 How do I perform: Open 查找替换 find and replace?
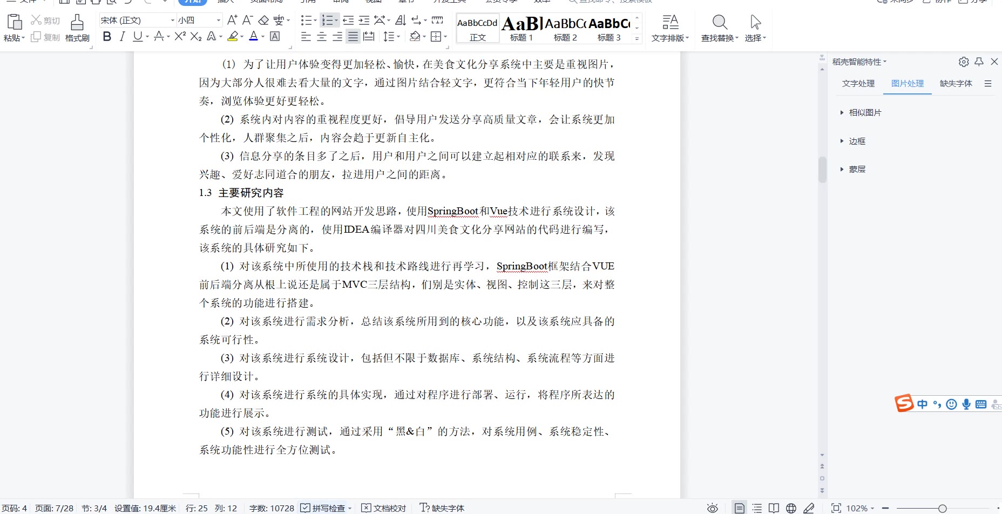point(720,28)
